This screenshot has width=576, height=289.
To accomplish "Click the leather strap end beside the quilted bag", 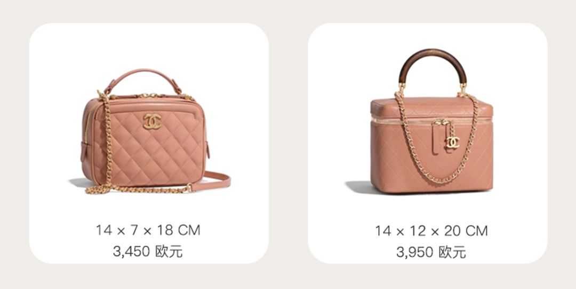I will pos(211,181).
